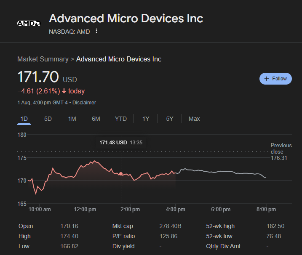
Task: Switch to the 6M chart range
Action: click(96, 119)
